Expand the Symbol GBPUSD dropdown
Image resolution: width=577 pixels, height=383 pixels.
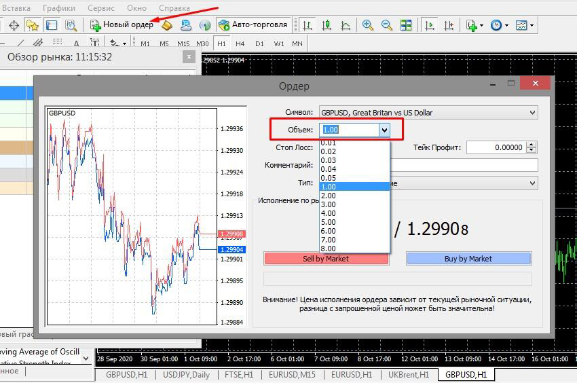(428, 113)
